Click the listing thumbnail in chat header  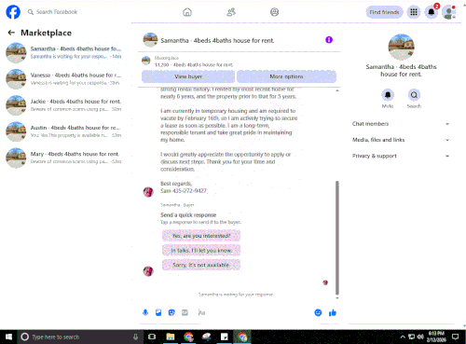coord(150,40)
